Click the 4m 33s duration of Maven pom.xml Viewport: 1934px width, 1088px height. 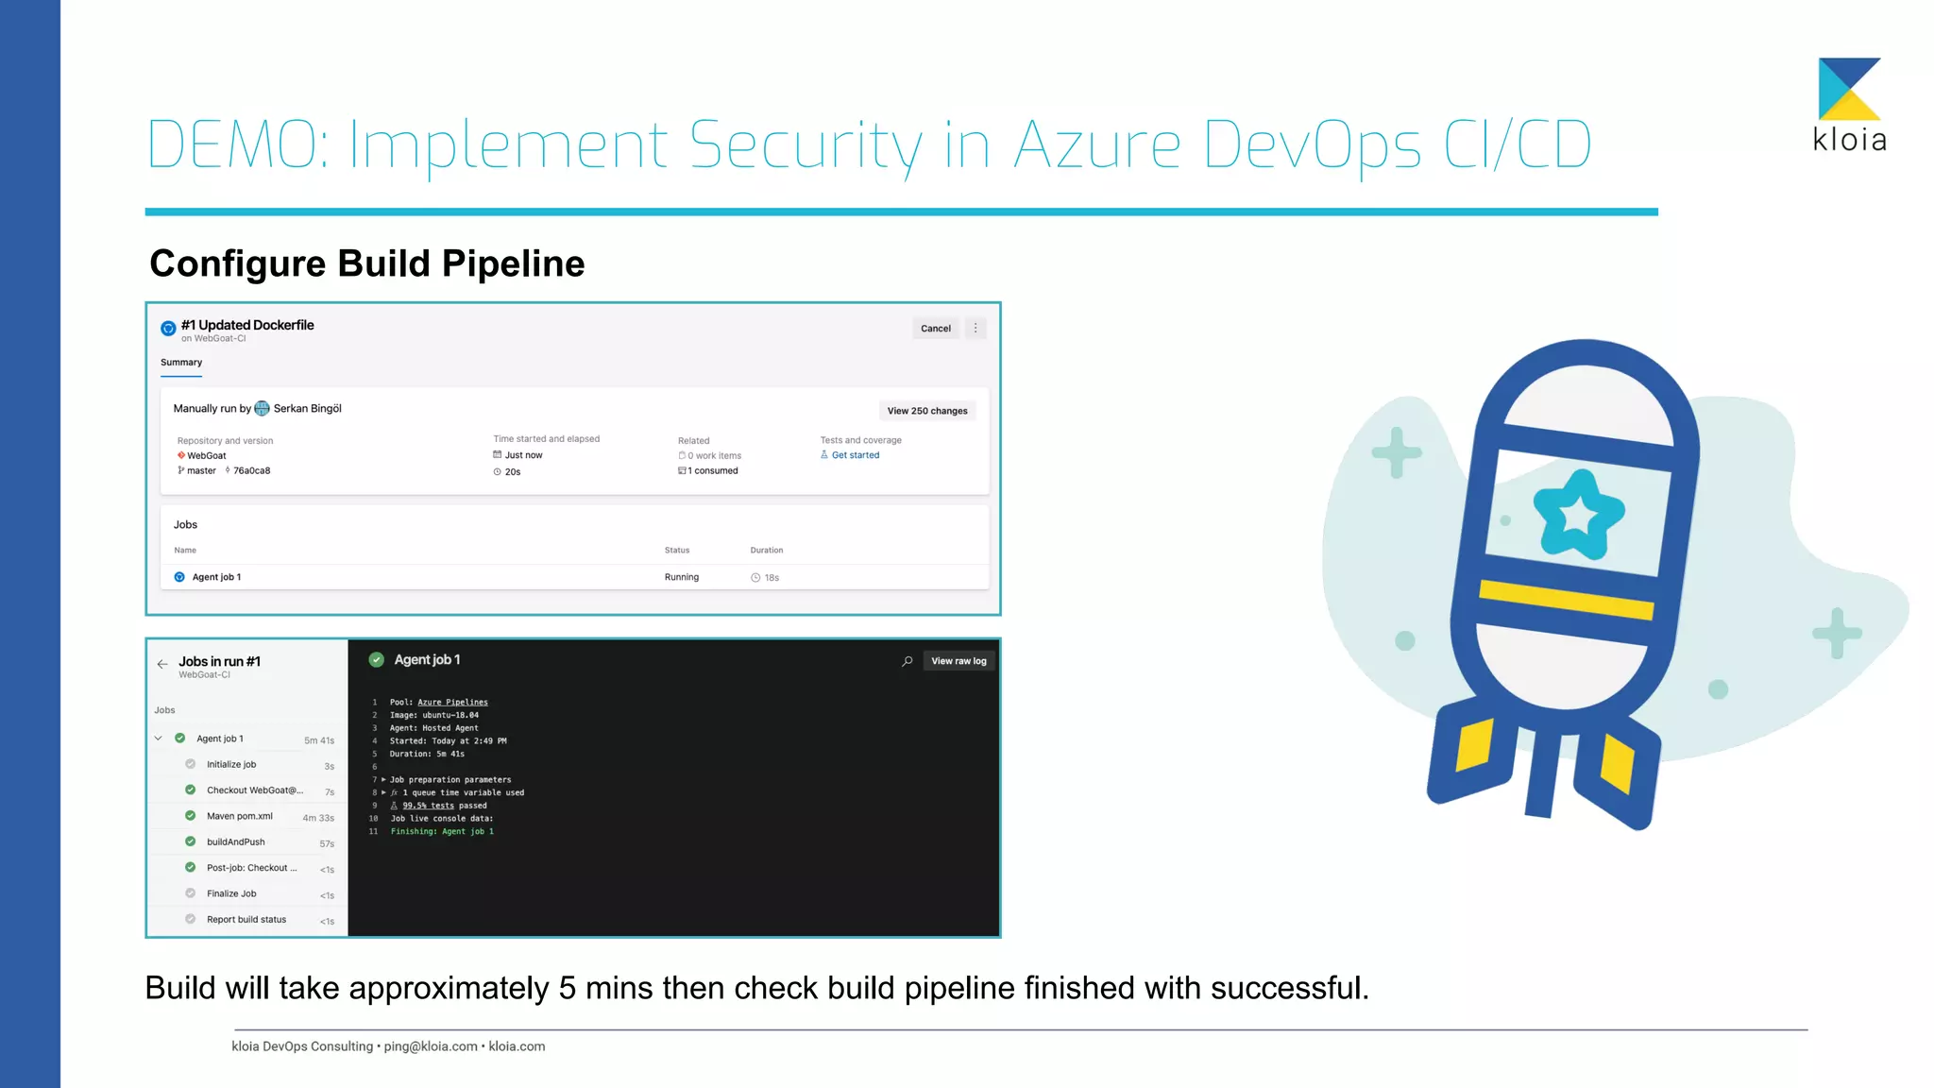click(318, 818)
